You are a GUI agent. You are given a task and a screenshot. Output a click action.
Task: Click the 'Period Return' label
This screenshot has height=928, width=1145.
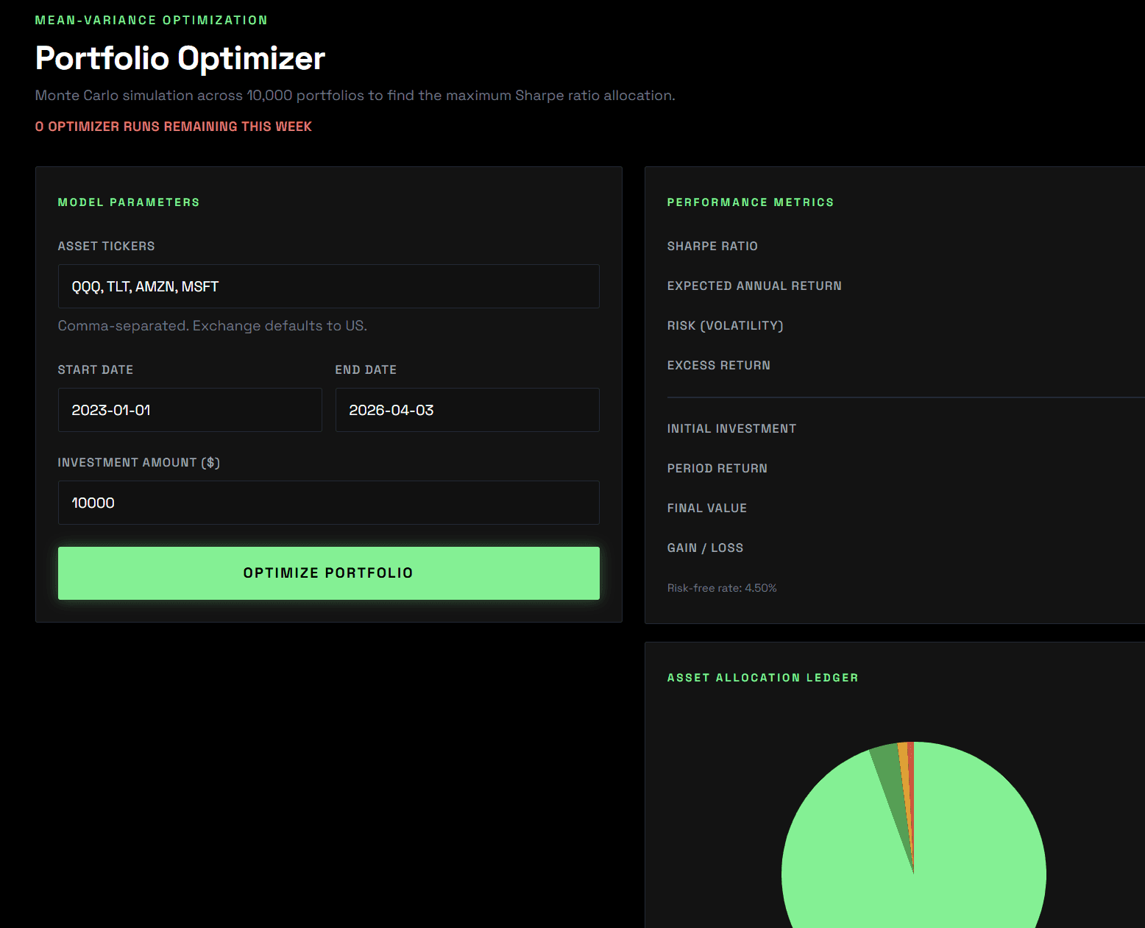[x=717, y=468]
